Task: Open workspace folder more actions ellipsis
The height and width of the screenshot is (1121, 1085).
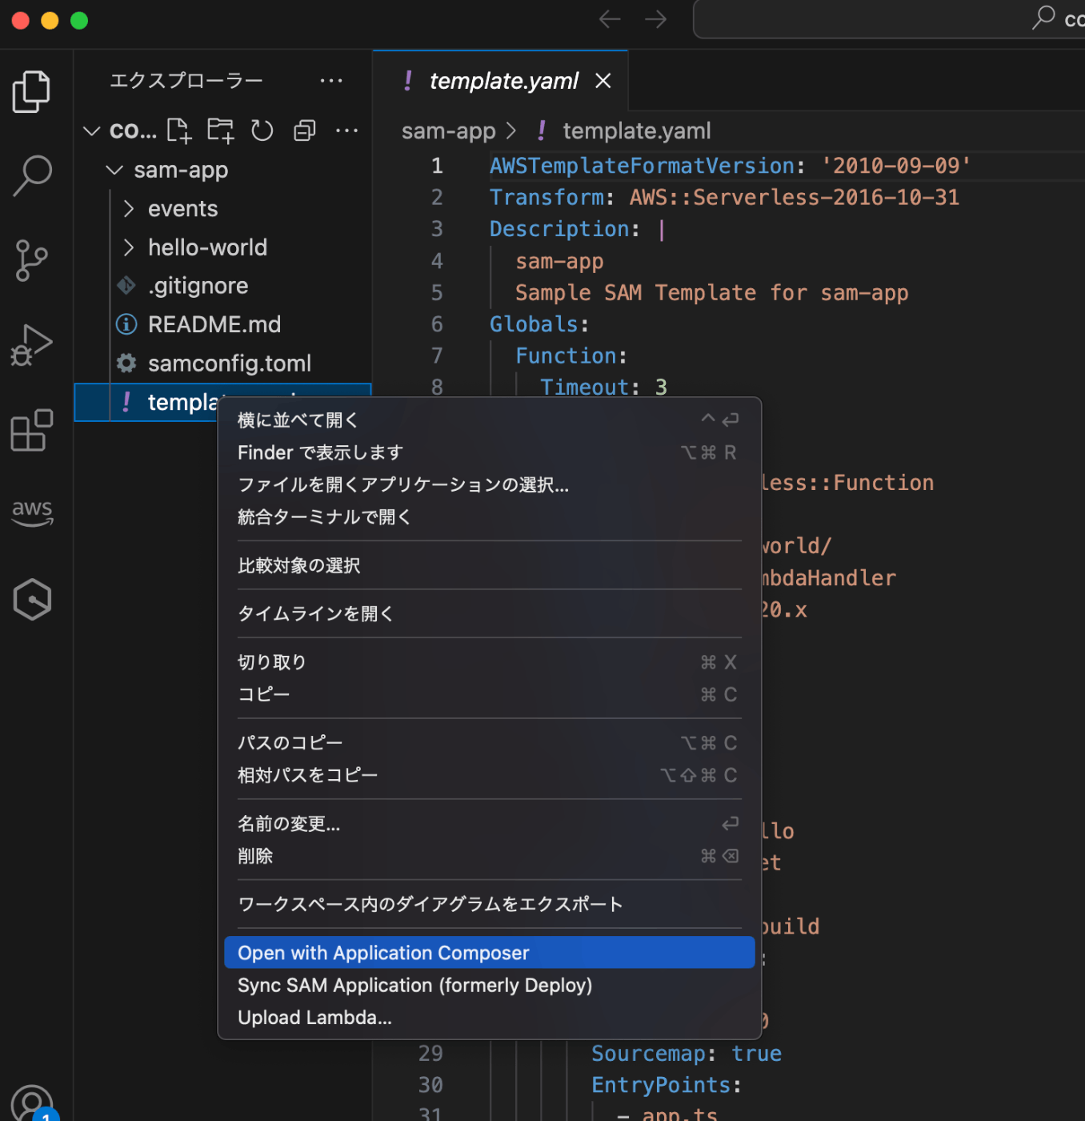Action: pos(346,131)
